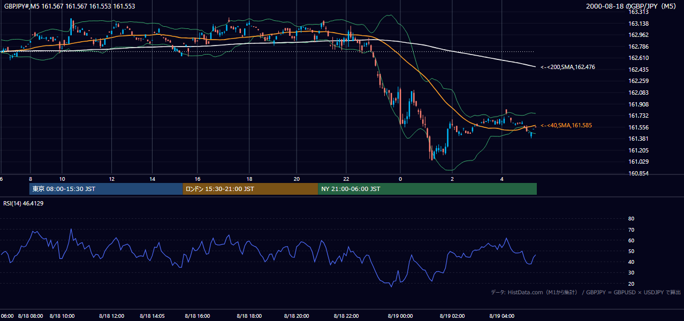Click bottom axis date label 8/18 16:00

pyautogui.click(x=197, y=316)
